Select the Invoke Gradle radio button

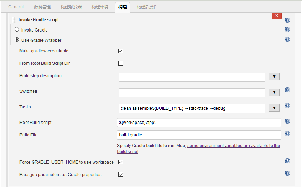pyautogui.click(x=17, y=29)
